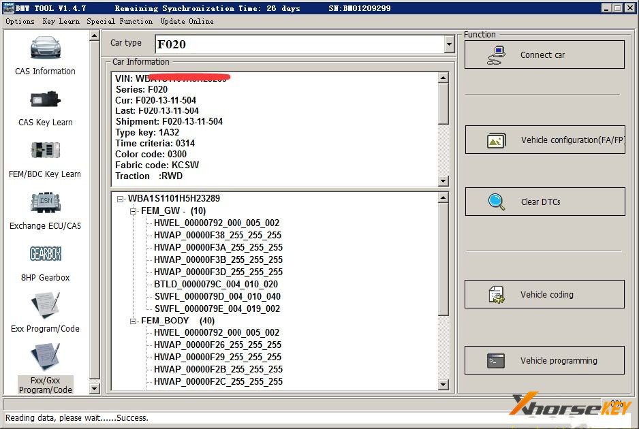Open the 8HP Gearbox icon
This screenshot has height=429, width=639.
[45, 254]
